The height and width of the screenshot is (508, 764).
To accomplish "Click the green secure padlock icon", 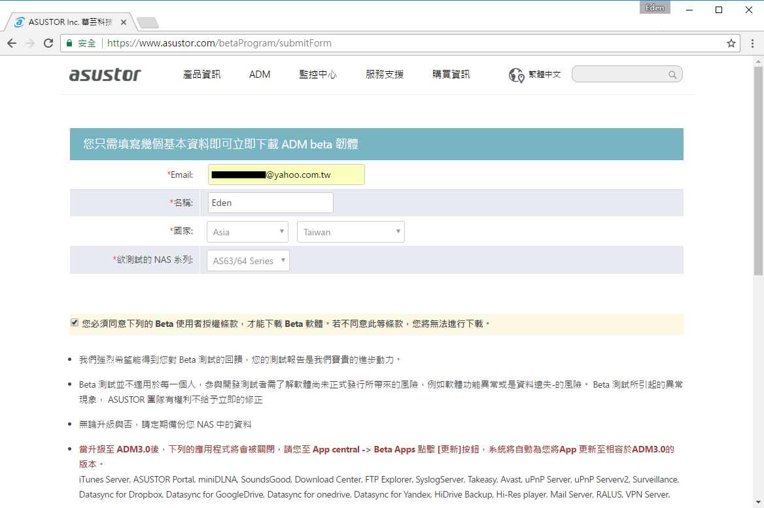I will (69, 43).
